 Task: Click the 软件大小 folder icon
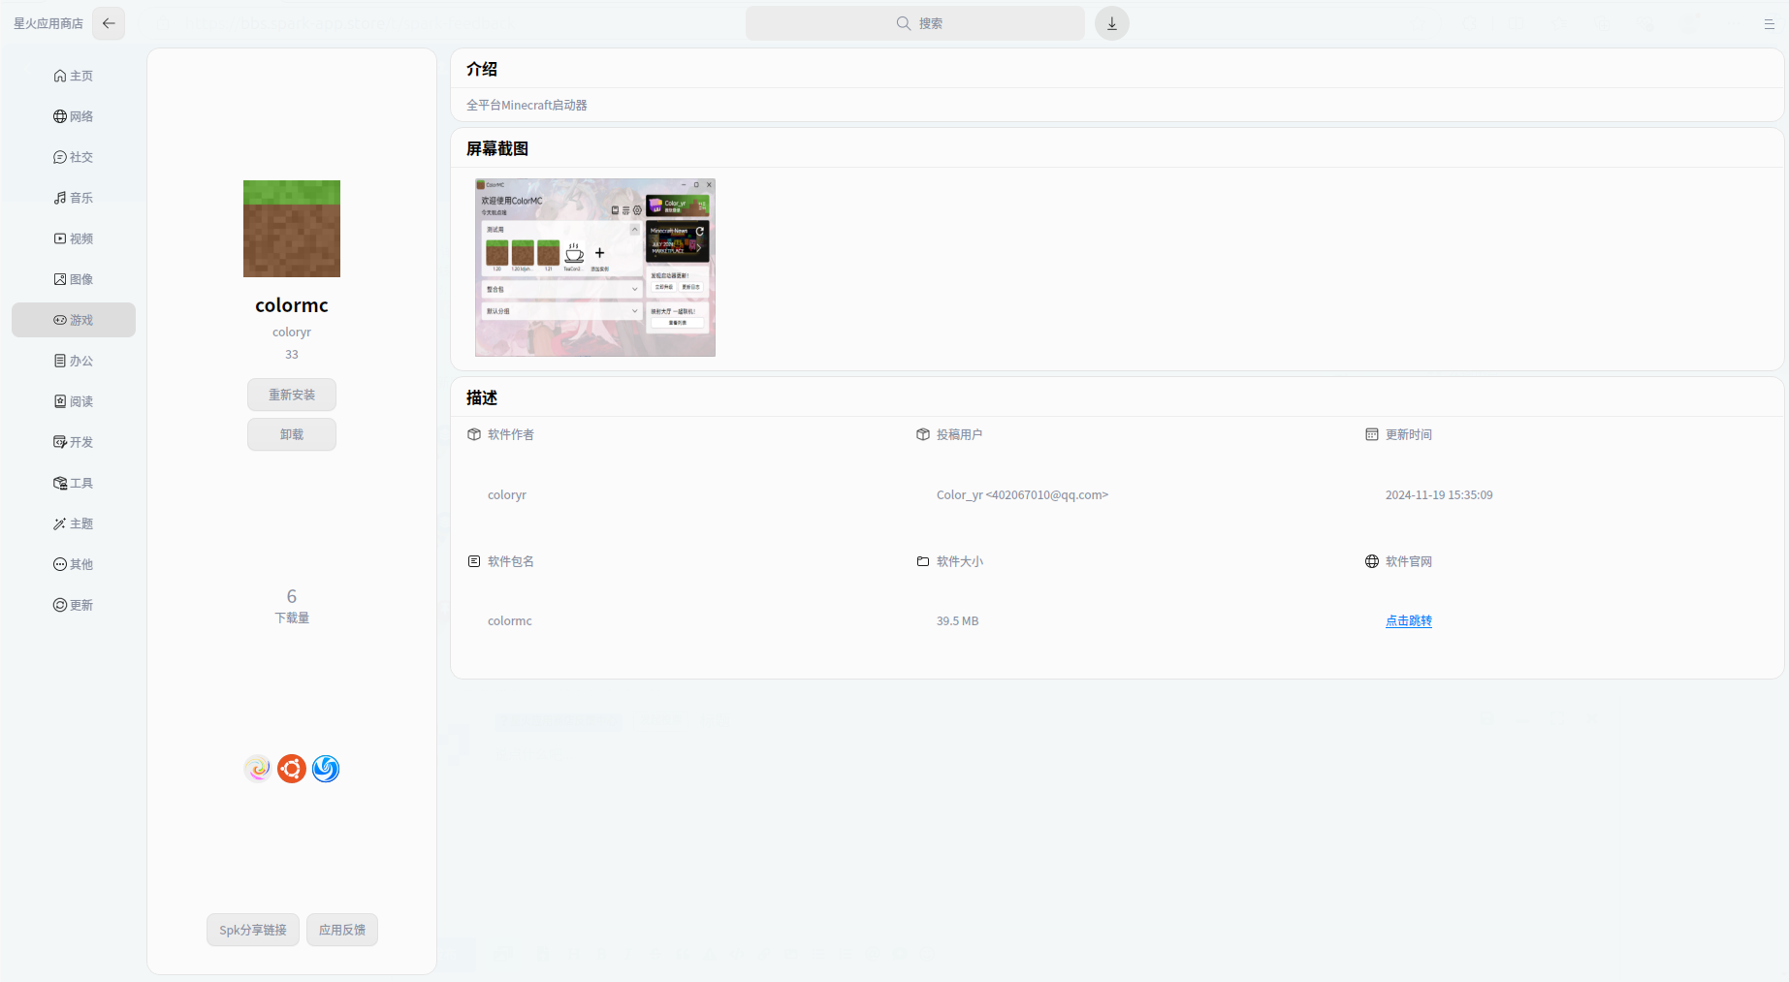click(x=923, y=561)
